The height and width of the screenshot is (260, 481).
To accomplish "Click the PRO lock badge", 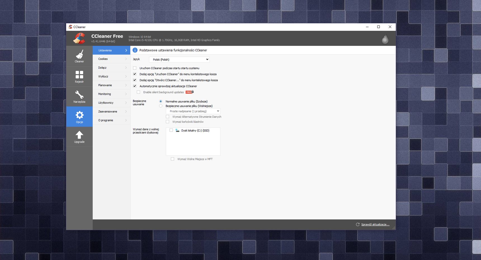I will pos(190,92).
